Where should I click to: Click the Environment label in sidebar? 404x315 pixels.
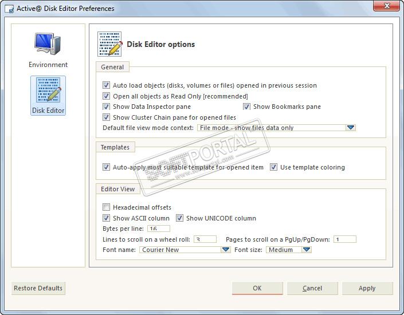(x=48, y=65)
